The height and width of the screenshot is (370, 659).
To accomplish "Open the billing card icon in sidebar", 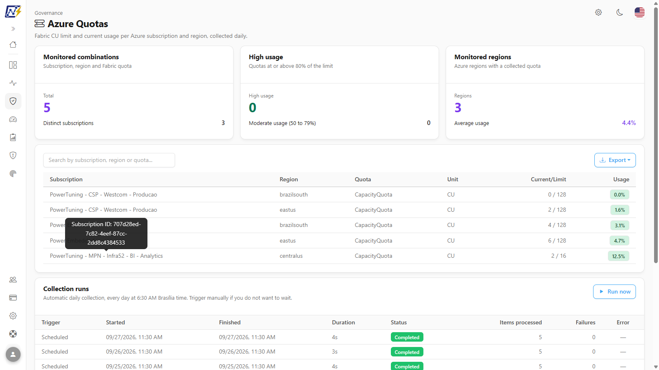I will coord(13,298).
